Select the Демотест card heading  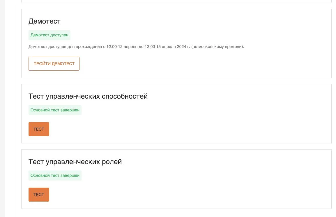coord(45,21)
